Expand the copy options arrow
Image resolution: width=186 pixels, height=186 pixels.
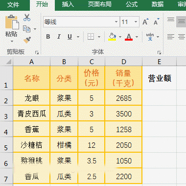click(x=35, y=29)
